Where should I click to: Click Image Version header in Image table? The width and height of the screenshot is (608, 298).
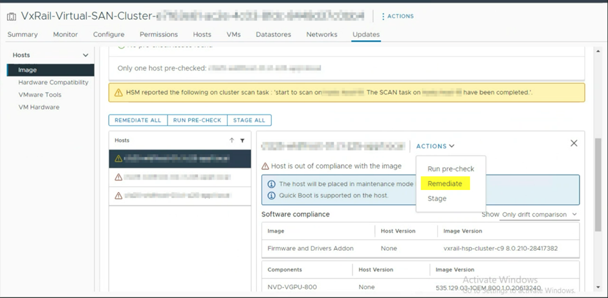462,231
